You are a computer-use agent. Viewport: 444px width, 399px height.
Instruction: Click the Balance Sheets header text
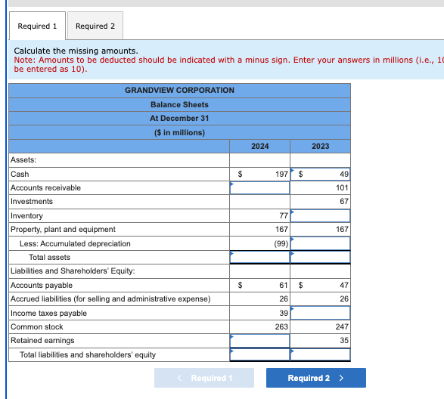coord(179,105)
